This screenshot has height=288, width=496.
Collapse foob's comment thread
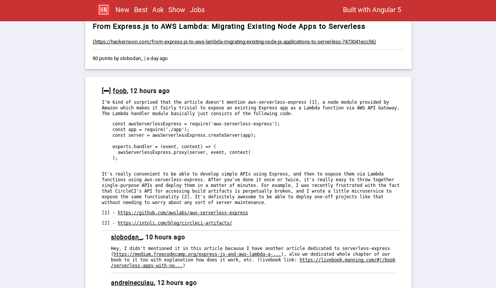click(x=106, y=91)
